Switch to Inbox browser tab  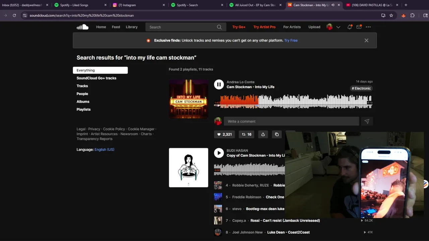[x=25, y=5]
